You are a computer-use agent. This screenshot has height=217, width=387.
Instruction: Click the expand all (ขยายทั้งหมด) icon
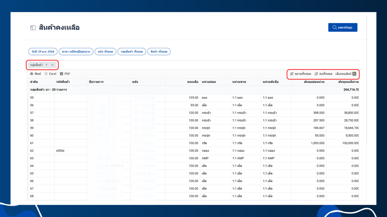point(292,74)
